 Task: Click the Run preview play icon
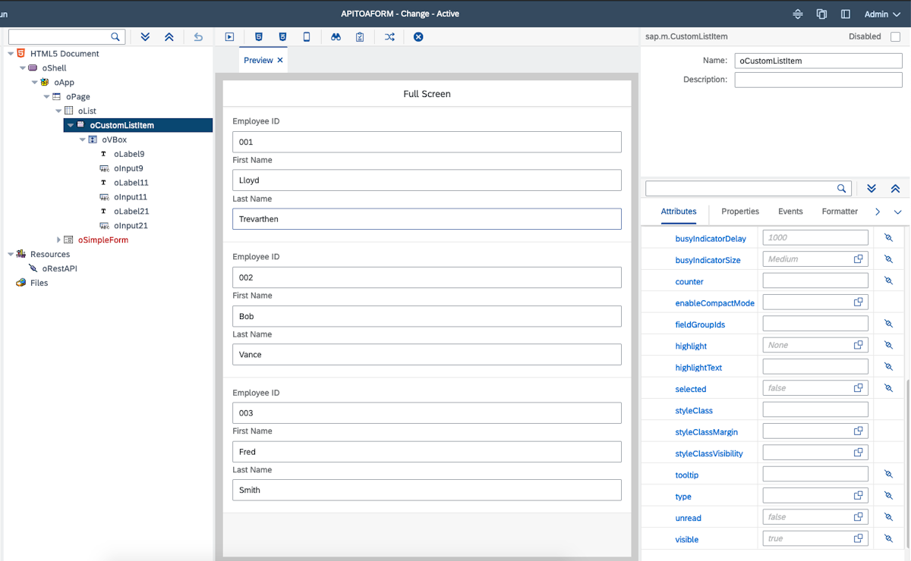click(x=229, y=36)
